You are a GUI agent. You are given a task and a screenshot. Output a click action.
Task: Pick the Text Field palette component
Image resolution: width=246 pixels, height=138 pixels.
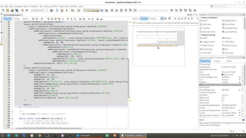[x=205, y=53]
